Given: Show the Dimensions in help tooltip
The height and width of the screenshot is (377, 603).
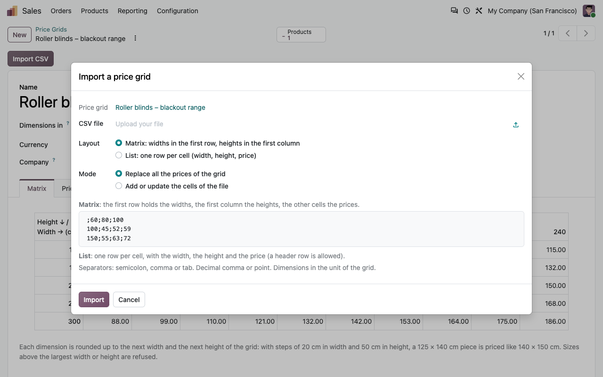Looking at the screenshot, I should click(68, 123).
